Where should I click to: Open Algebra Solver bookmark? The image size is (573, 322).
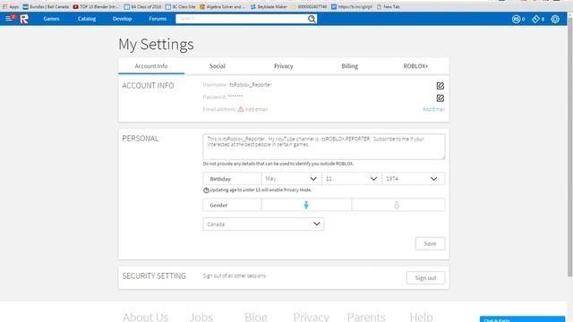click(x=223, y=6)
